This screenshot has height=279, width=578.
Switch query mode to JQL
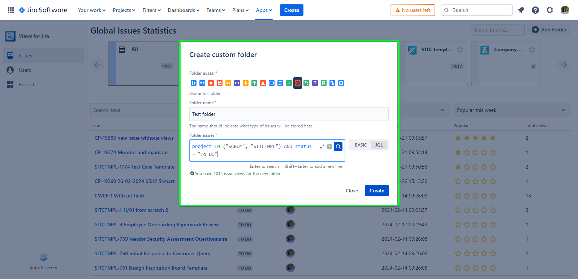379,145
